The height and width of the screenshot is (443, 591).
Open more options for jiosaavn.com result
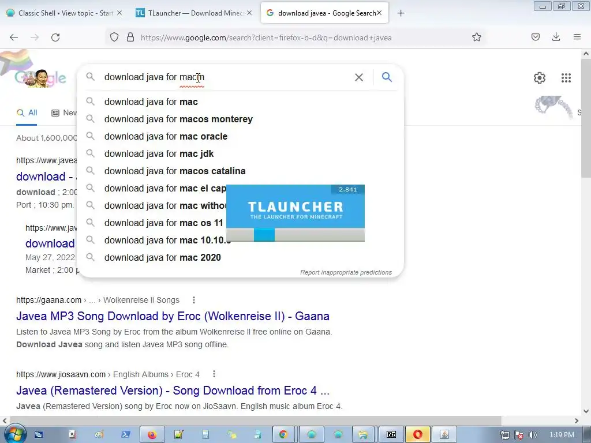point(214,374)
